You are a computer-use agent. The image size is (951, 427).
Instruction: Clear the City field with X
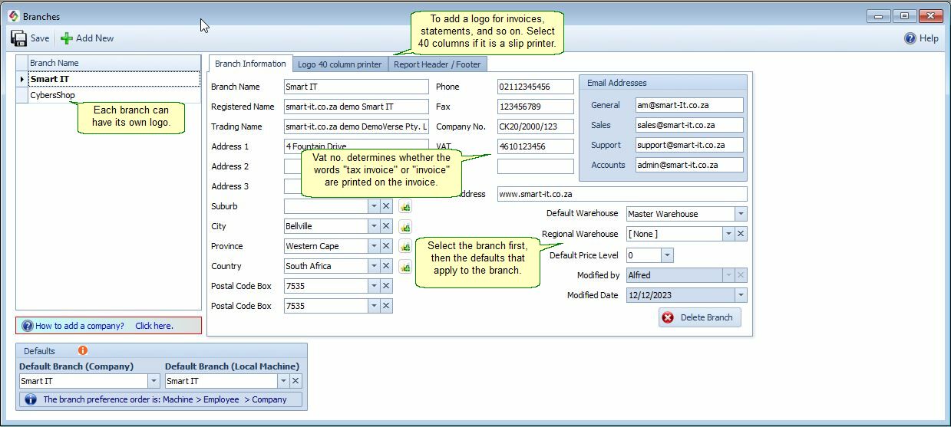(386, 226)
